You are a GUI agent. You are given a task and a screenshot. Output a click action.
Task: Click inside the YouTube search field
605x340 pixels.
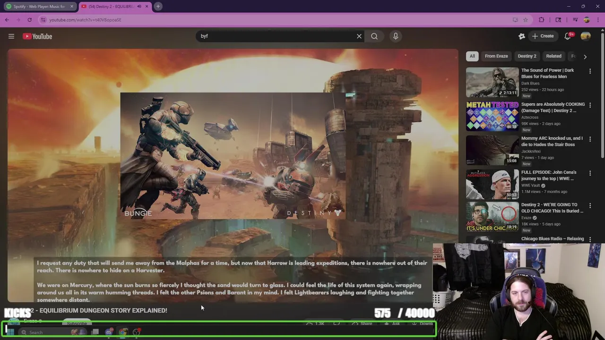coord(277,36)
